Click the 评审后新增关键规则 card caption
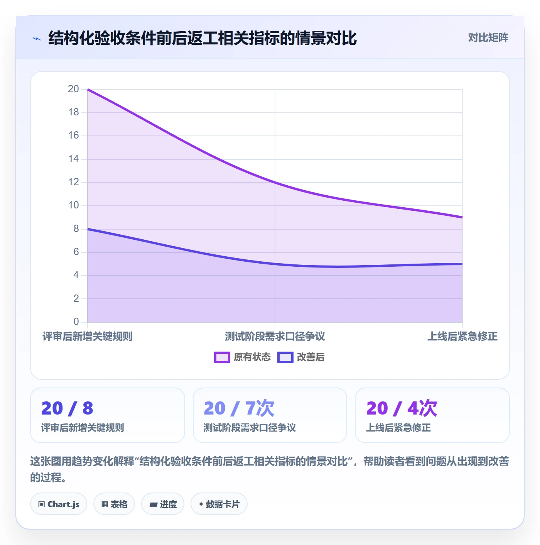Image resolution: width=540 pixels, height=545 pixels. pyautogui.click(x=83, y=428)
